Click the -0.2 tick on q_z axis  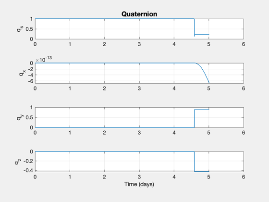28,161
